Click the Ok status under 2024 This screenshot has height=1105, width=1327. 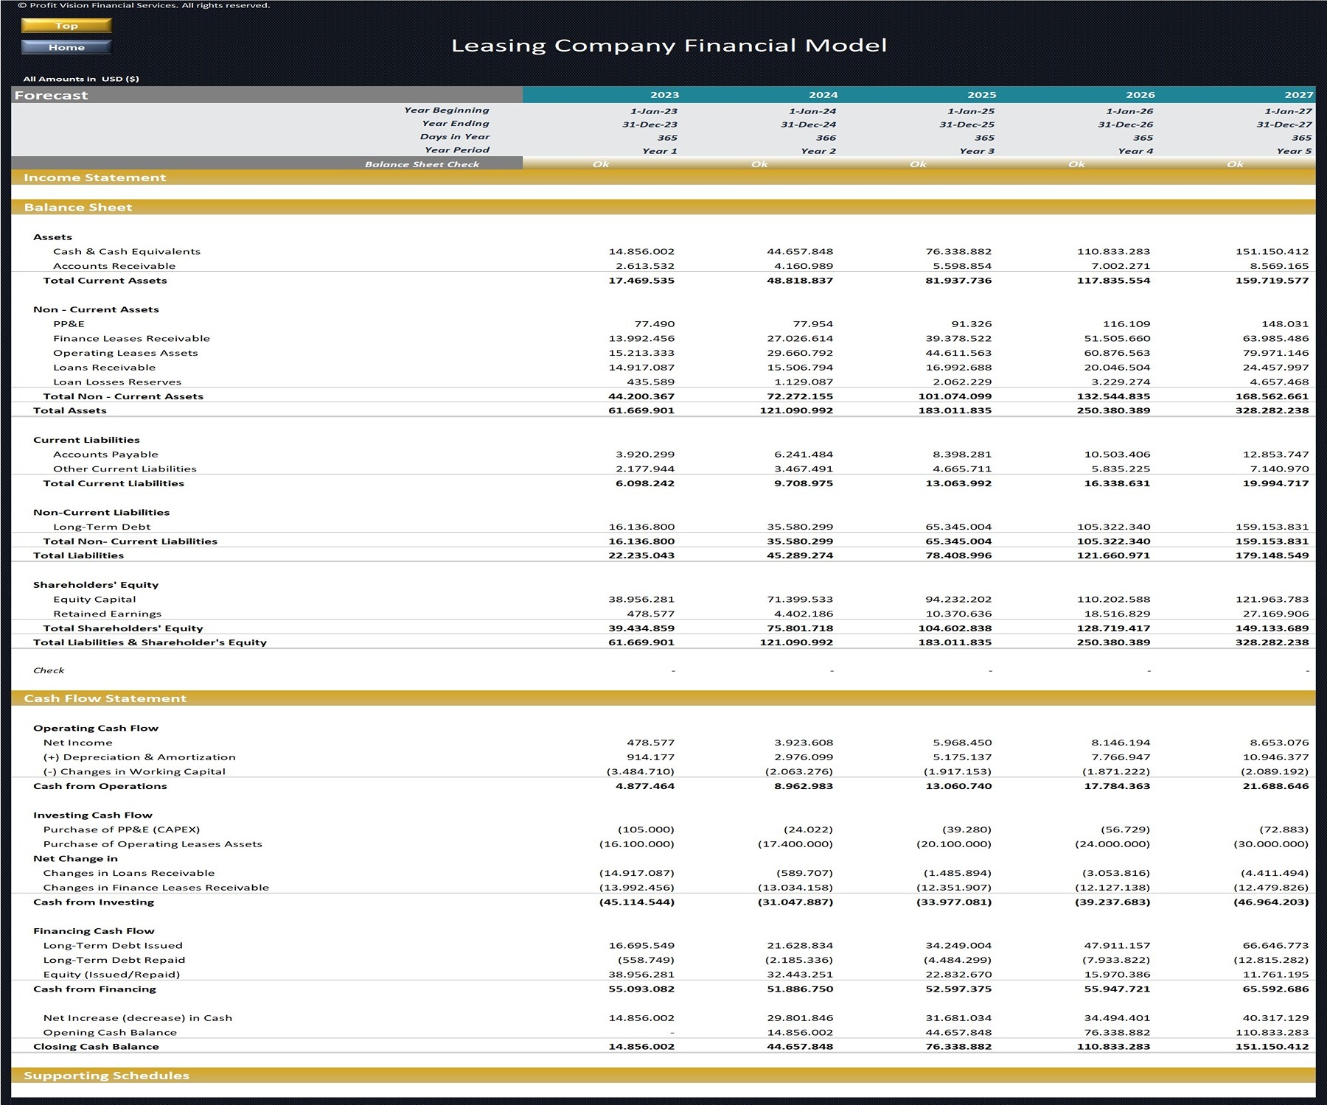coord(759,164)
